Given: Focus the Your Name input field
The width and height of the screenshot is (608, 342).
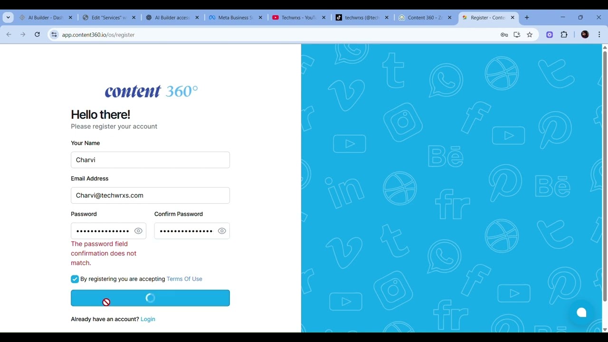Looking at the screenshot, I should pyautogui.click(x=150, y=160).
